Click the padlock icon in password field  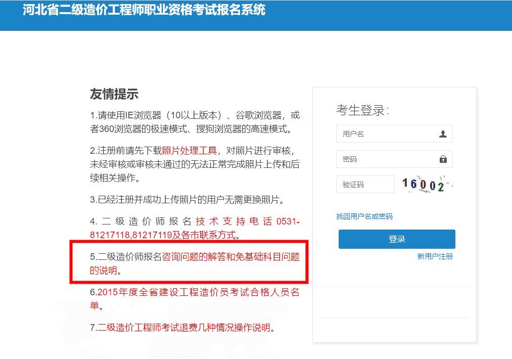[443, 159]
